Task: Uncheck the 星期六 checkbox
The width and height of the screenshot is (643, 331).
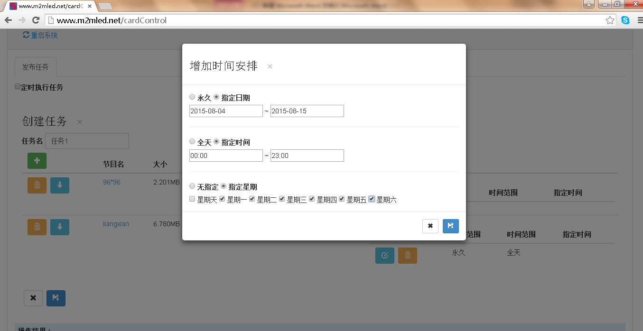Action: (x=372, y=199)
